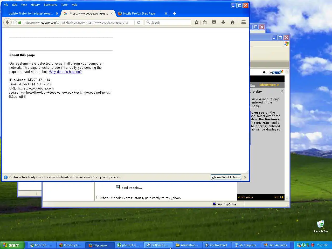Open the Bookmarks menu in Firefox
This screenshot has width=332, height=249.
tap(50, 5)
